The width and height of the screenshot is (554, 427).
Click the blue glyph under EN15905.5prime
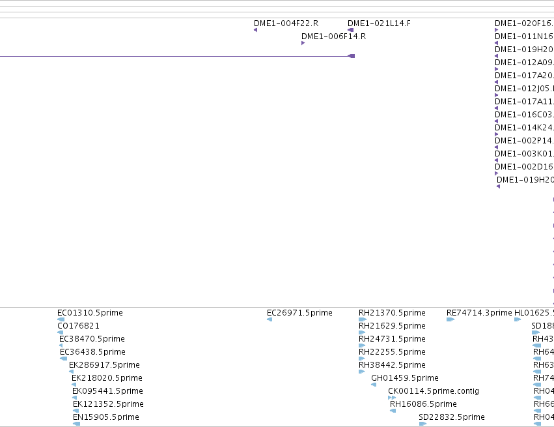click(76, 424)
